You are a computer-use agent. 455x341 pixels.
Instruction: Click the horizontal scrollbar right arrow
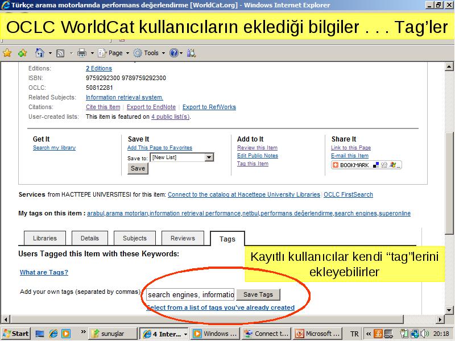tap(440, 319)
